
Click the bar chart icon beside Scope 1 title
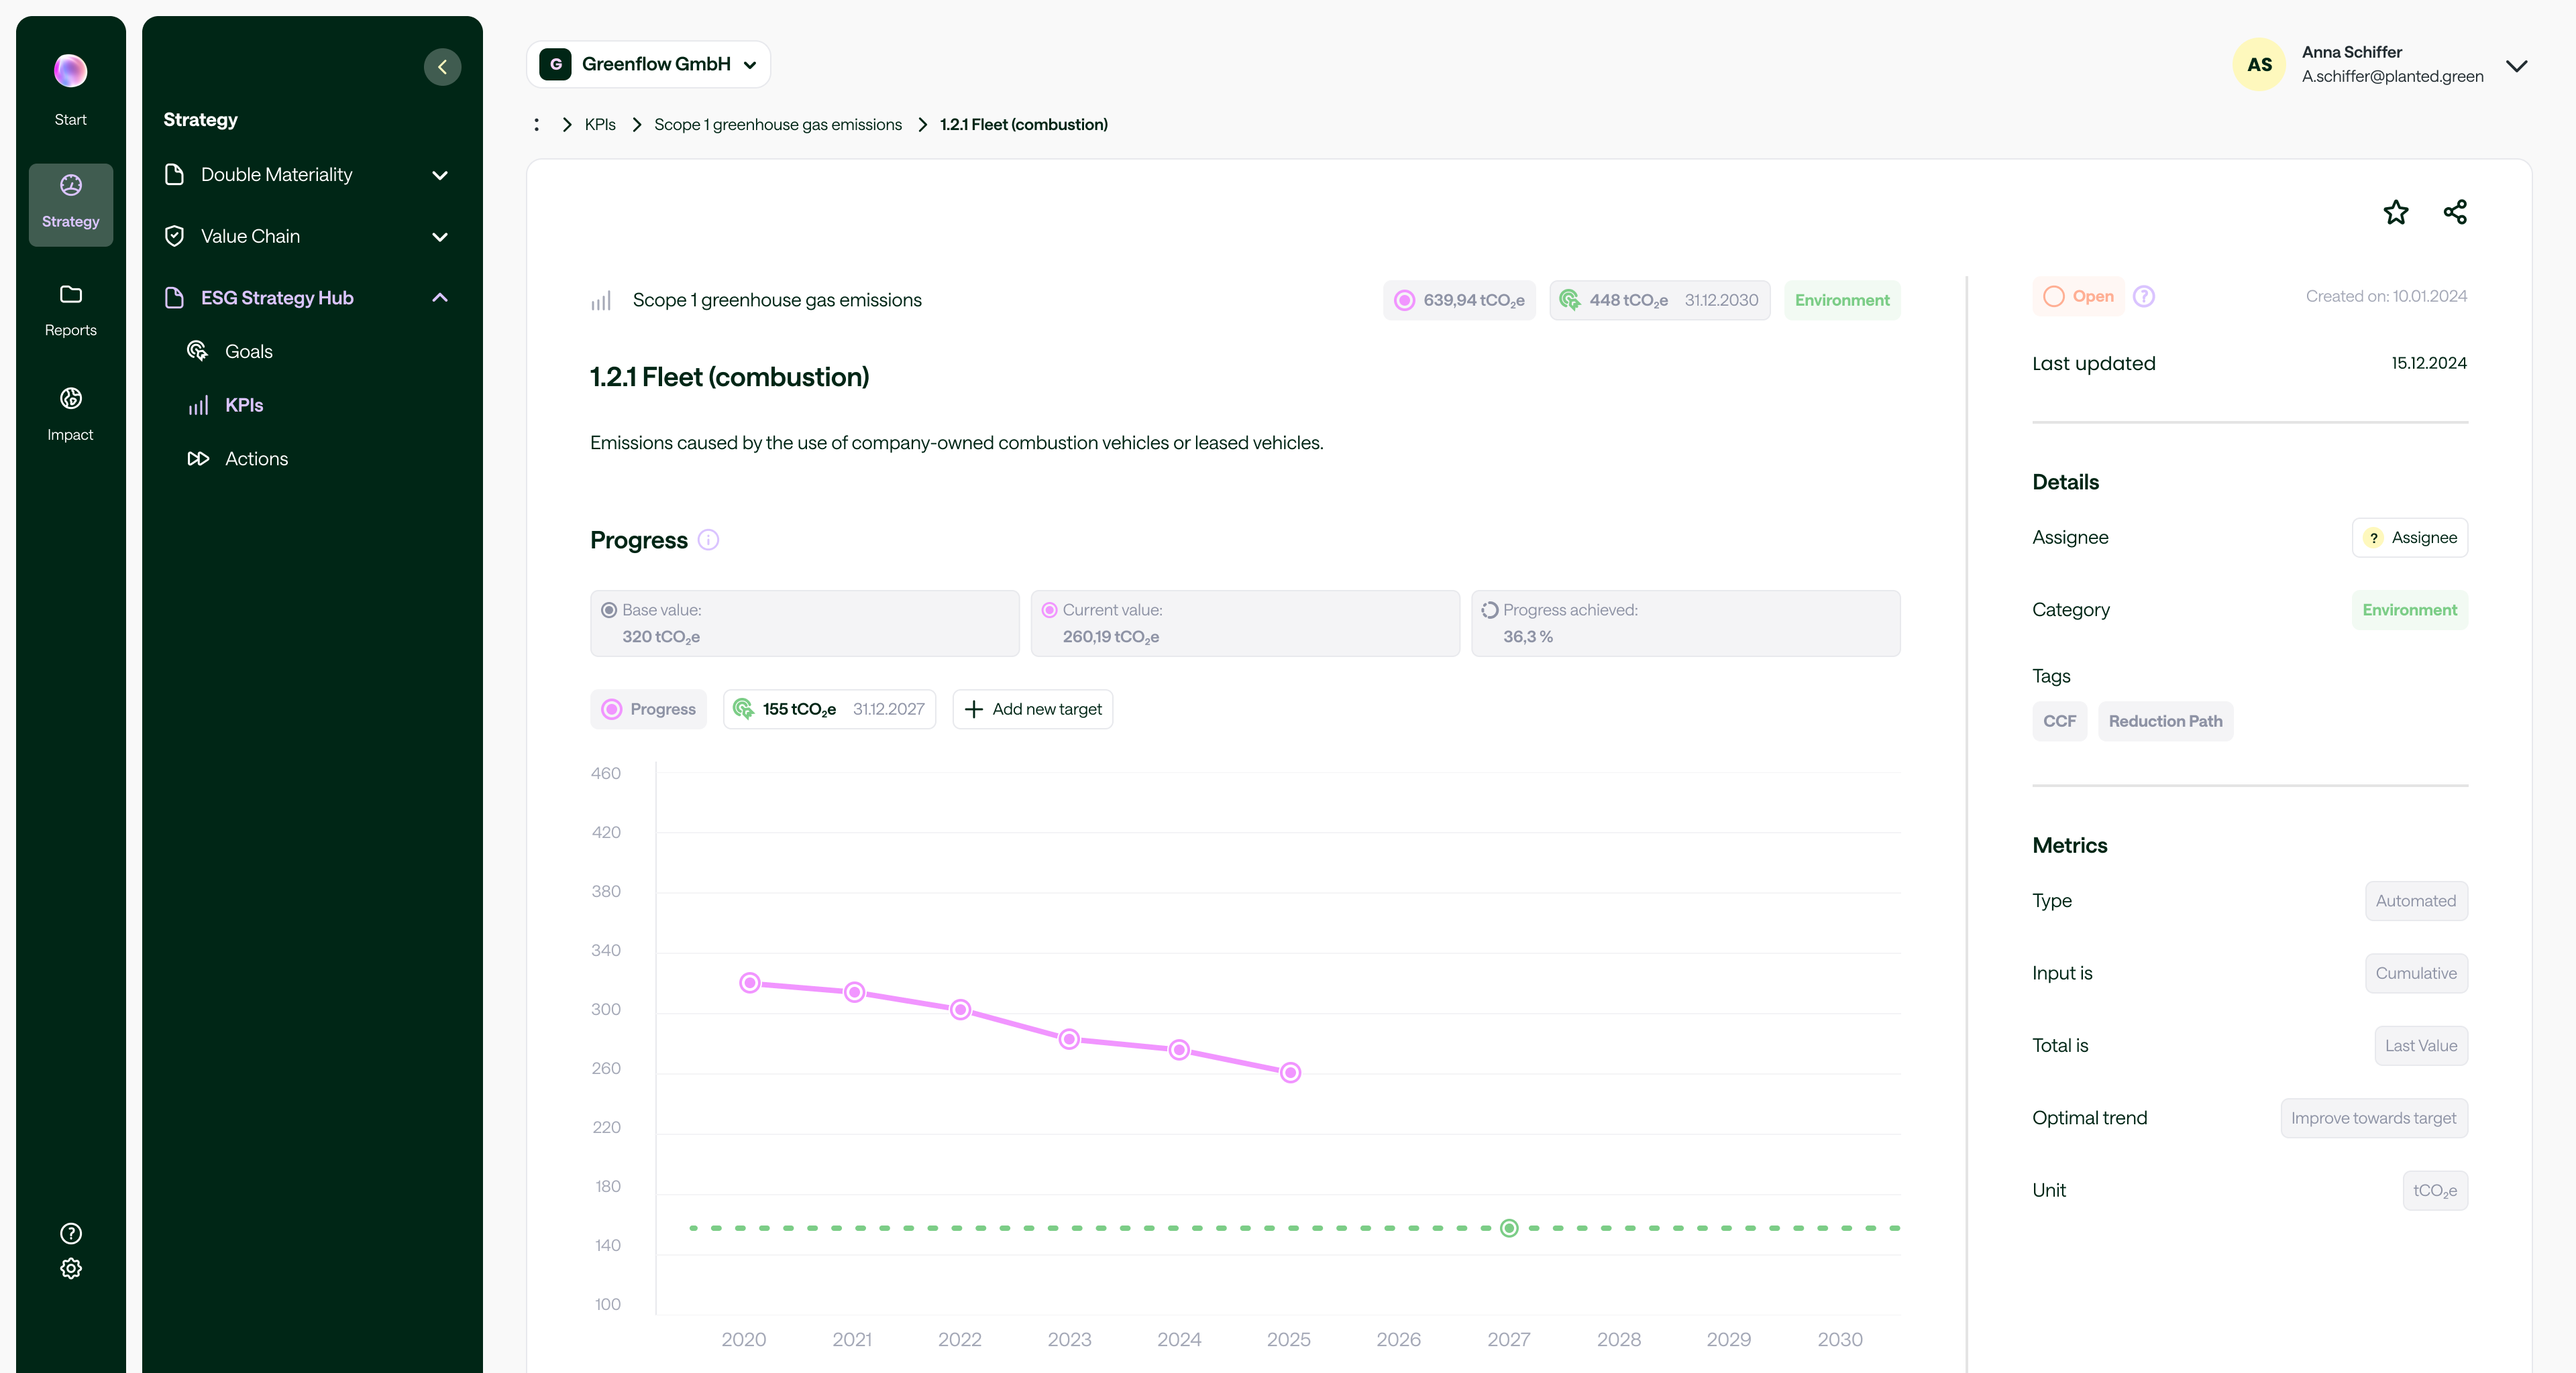point(600,301)
